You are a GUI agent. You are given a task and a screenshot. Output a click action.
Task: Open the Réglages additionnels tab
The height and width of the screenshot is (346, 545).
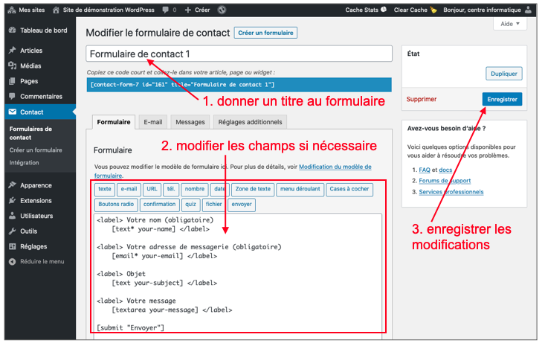(249, 122)
